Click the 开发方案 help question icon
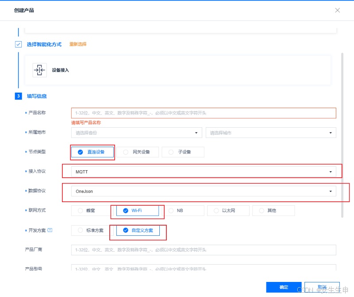The height and width of the screenshot is (297, 354). coord(50,230)
